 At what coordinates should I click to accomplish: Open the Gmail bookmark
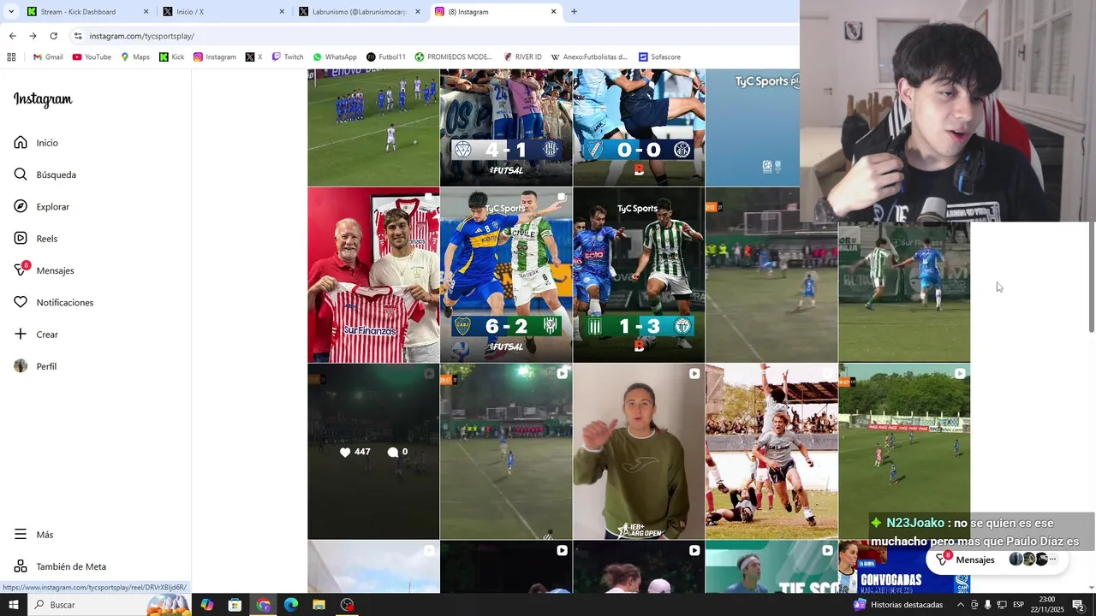48,57
